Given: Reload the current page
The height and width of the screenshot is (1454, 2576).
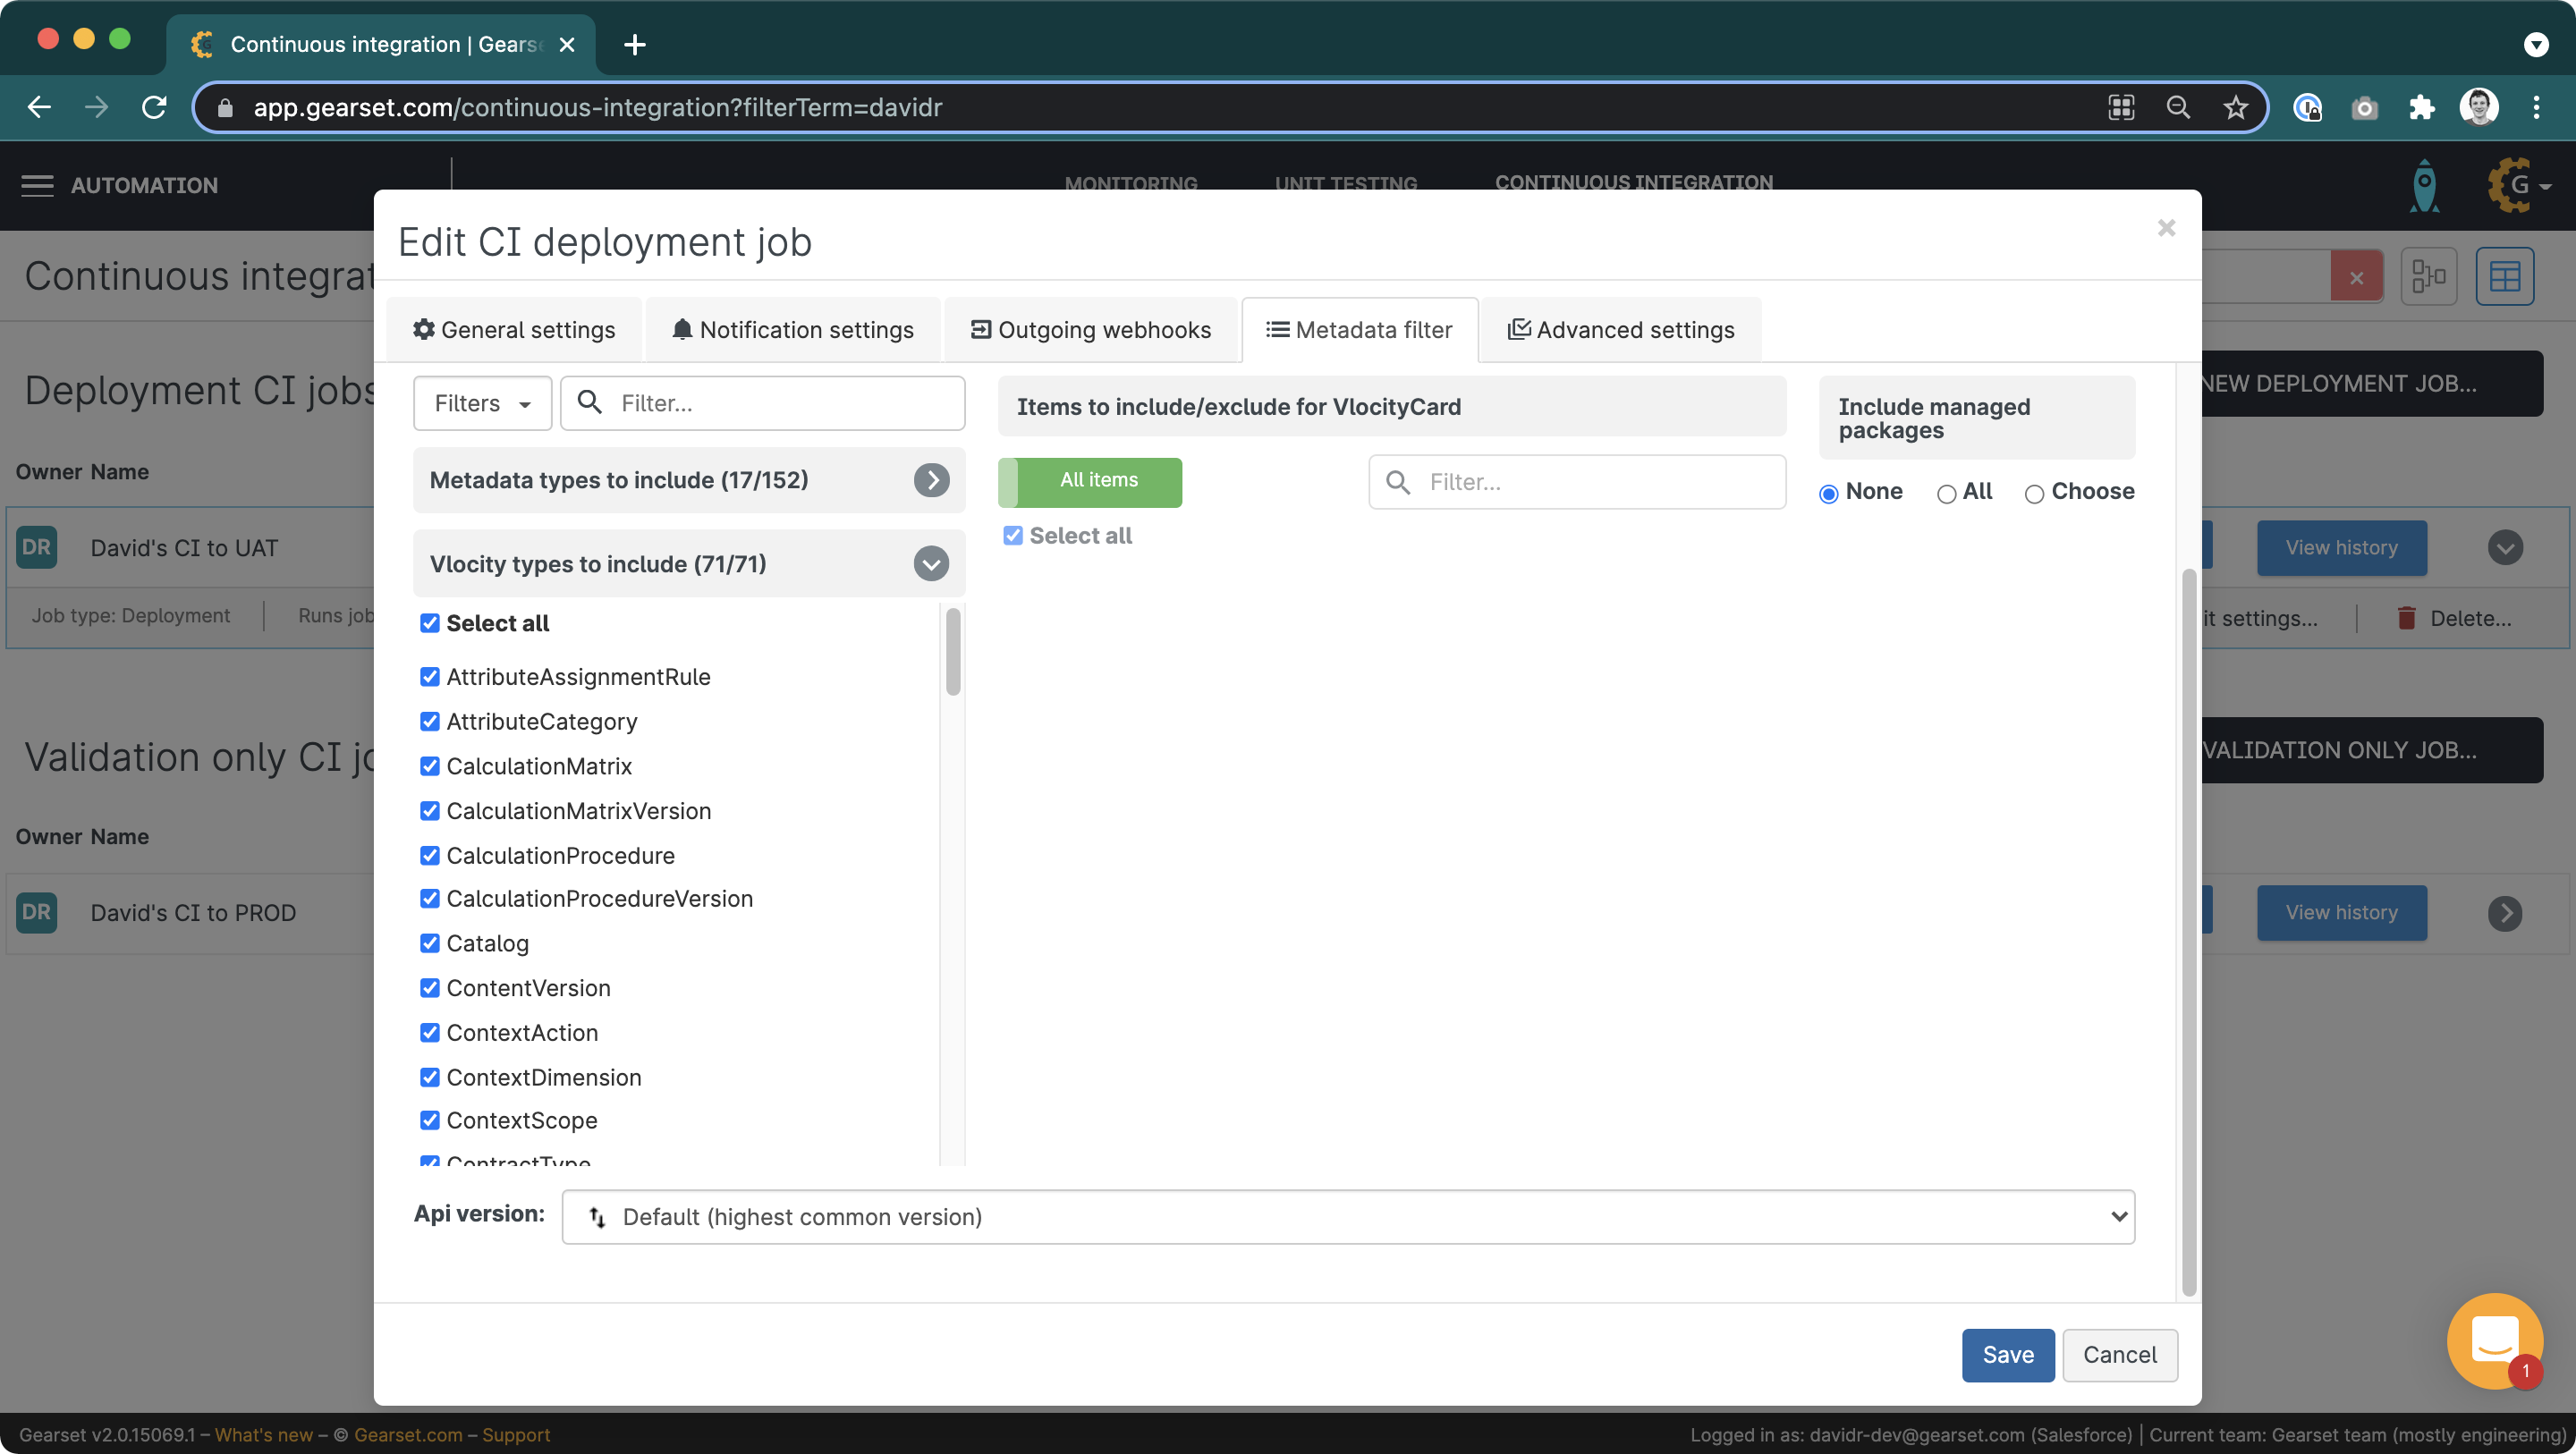Looking at the screenshot, I should point(154,107).
